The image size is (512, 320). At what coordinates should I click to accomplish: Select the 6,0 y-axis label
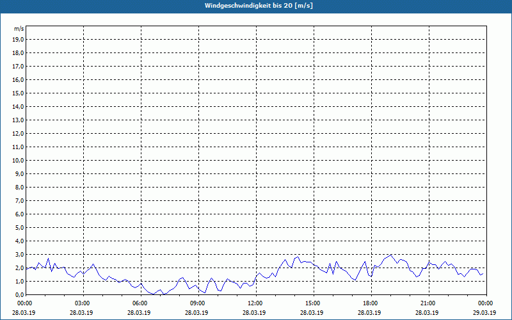click(x=20, y=214)
